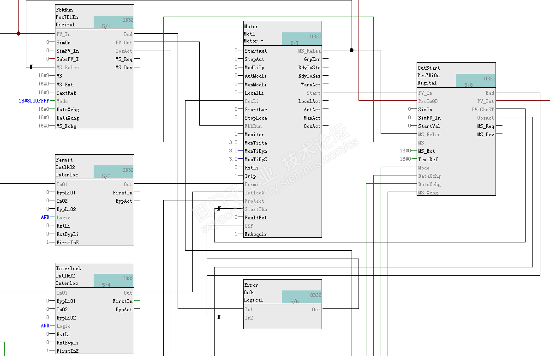Click MS_Req output on FbkRun block
Viewport: 550px width, 356px height.
pyautogui.click(x=124, y=59)
